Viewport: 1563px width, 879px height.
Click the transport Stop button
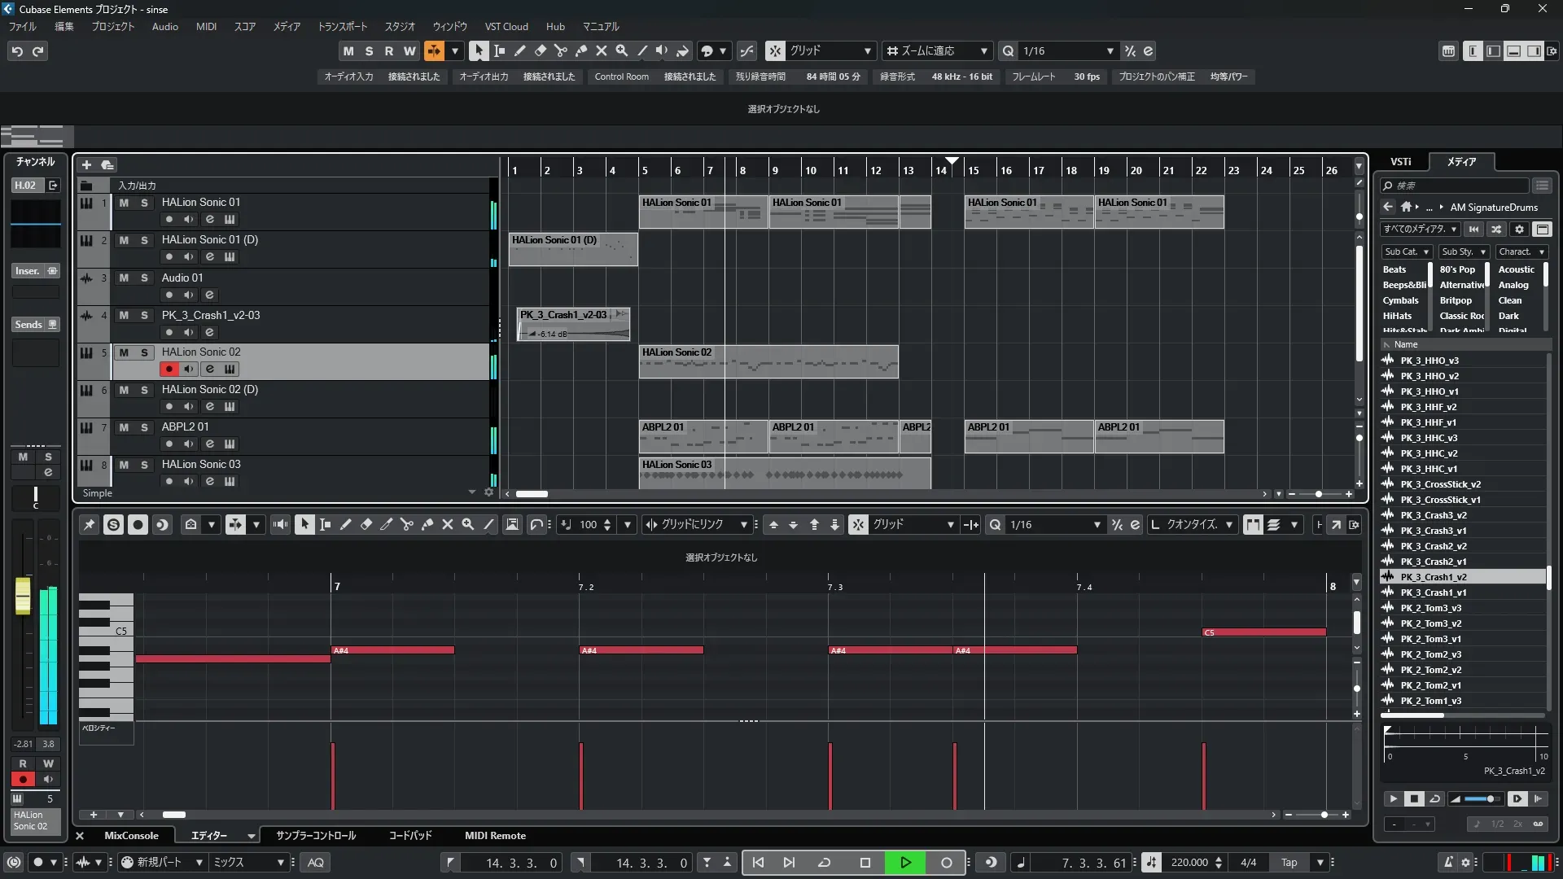[x=865, y=863]
